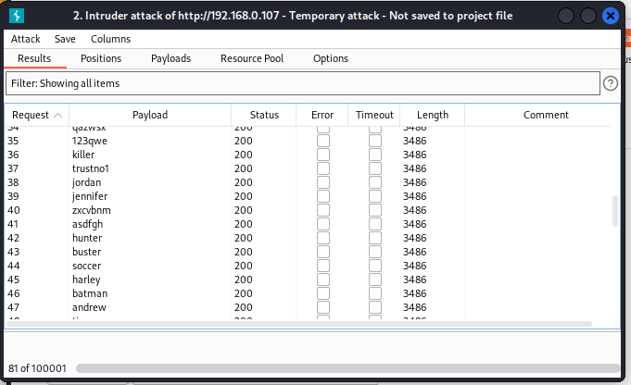
Task: Click the dark minimize circle in title bar
Action: (x=566, y=16)
